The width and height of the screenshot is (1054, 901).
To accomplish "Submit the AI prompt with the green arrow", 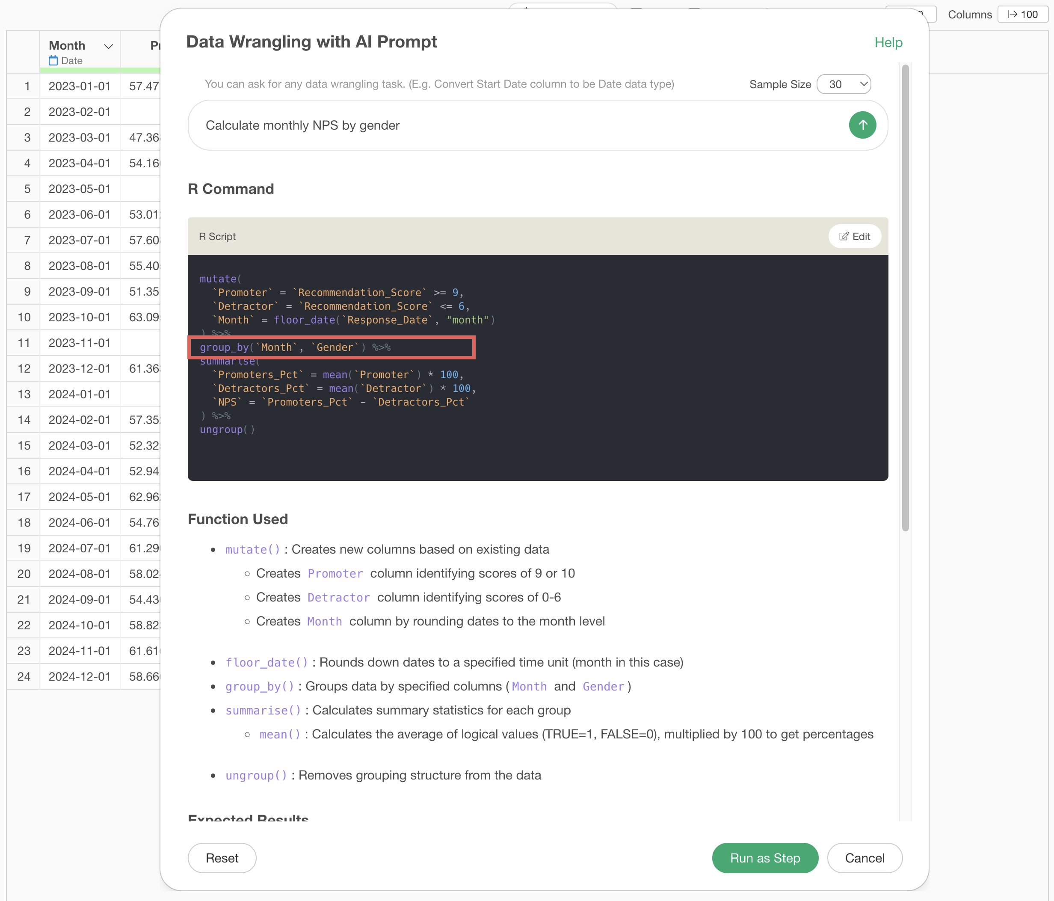I will pyautogui.click(x=862, y=125).
